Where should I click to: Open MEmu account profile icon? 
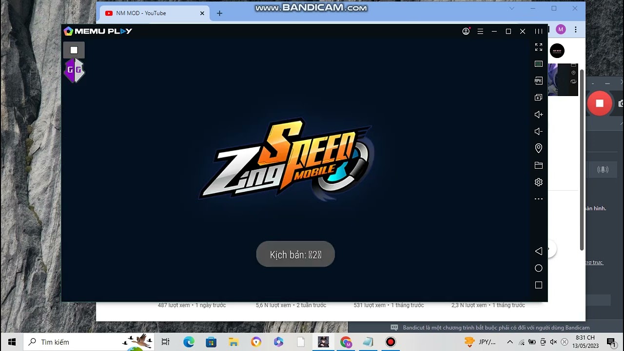(x=466, y=31)
